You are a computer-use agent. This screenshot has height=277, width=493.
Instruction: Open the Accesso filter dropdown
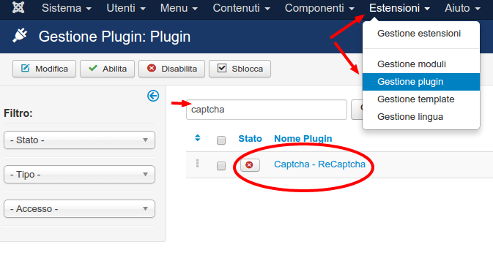coord(79,208)
